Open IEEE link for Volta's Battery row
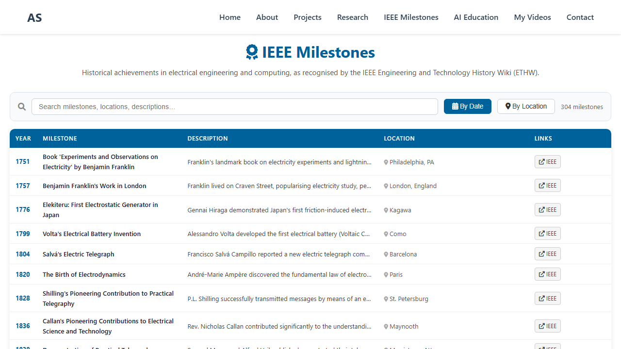Image resolution: width=621 pixels, height=349 pixels. point(548,234)
